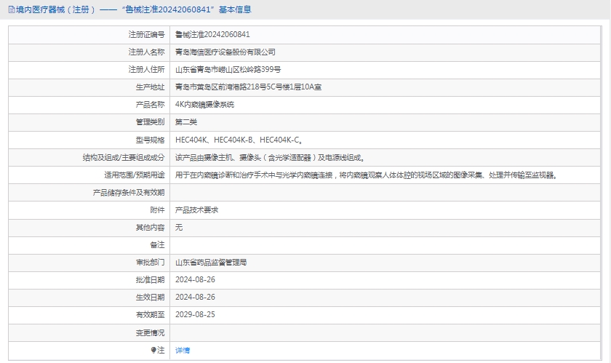Click registrant name 青岛海信医疗设备股份有限公司
The width and height of the screenshot is (611, 363).
coord(225,52)
